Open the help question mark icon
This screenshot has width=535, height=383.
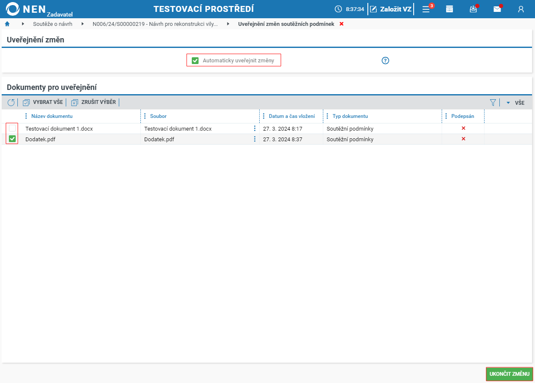coord(385,61)
